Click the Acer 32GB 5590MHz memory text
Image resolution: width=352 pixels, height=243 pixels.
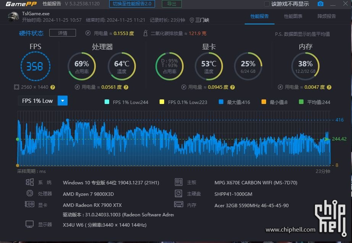(x=252, y=205)
